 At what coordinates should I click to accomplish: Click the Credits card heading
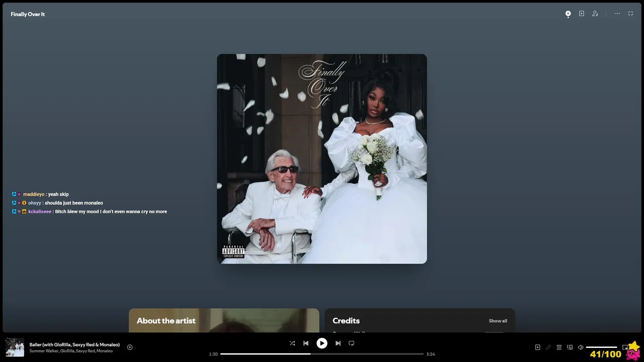(346, 321)
